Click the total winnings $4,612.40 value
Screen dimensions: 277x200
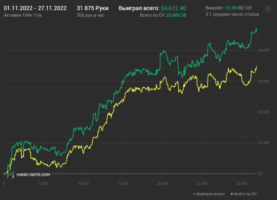coord(173,8)
